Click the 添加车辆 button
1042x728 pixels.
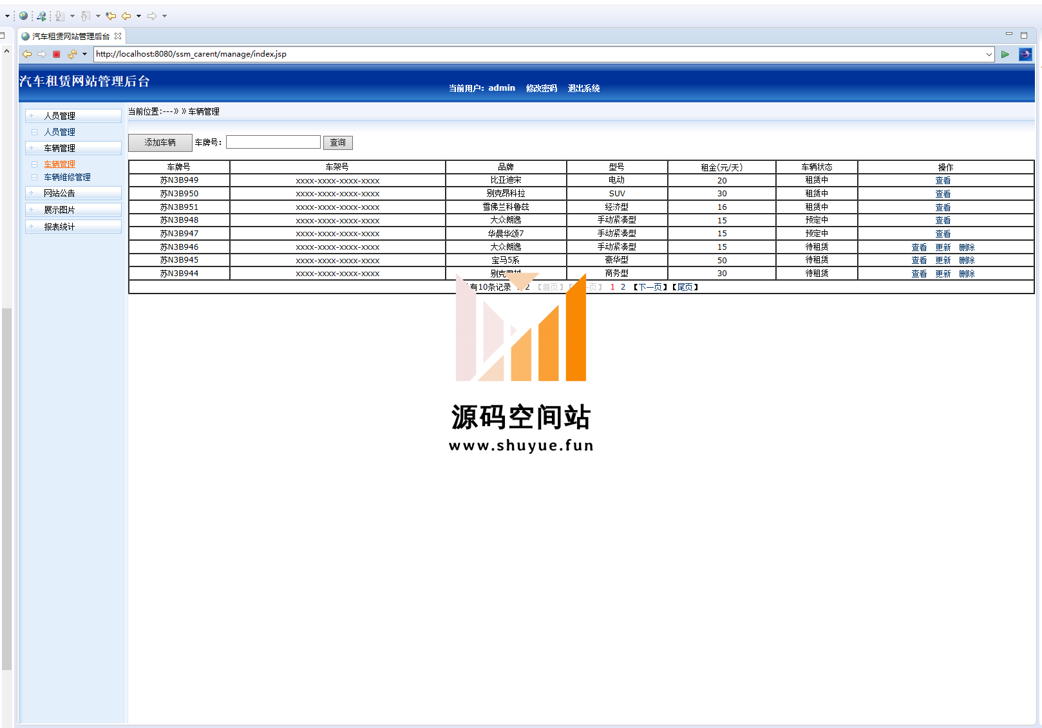pos(160,142)
